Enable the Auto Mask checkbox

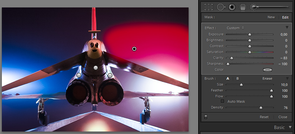click(222, 101)
